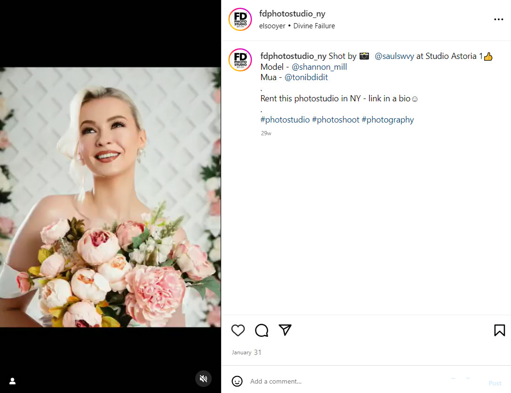Open the #photoshoot hashtag
Image resolution: width=511 pixels, height=393 pixels.
click(x=335, y=120)
